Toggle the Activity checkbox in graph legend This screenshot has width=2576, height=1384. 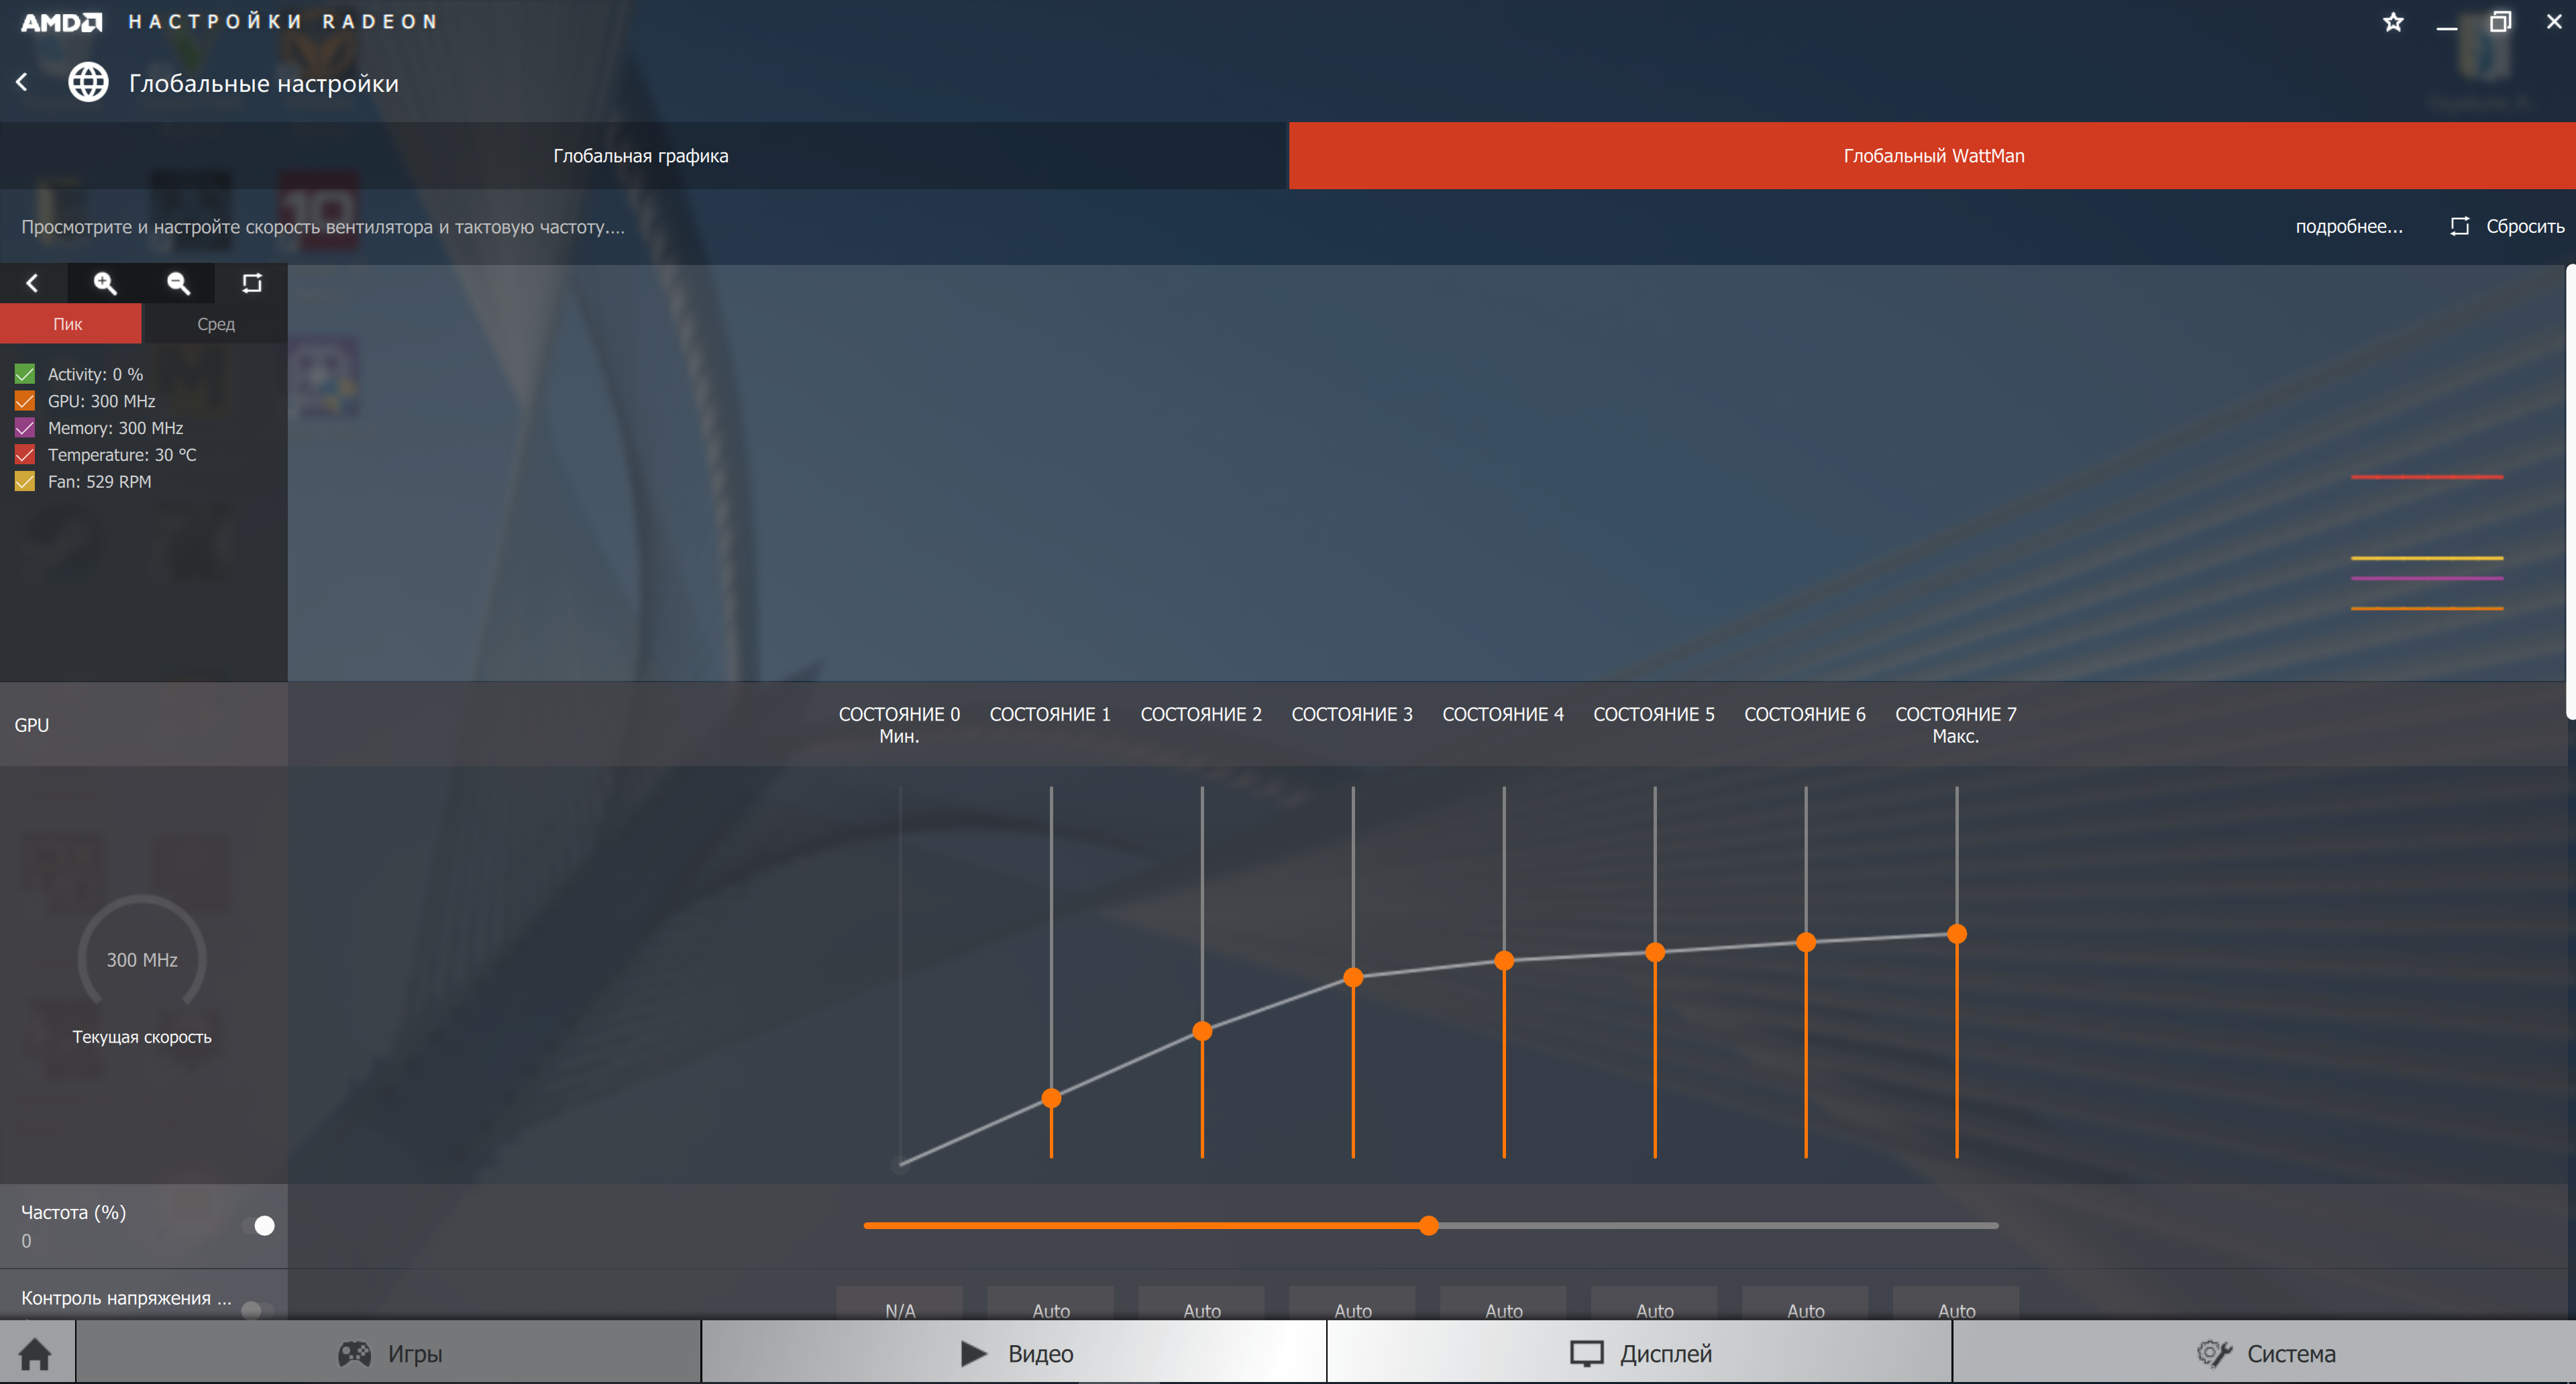point(25,374)
